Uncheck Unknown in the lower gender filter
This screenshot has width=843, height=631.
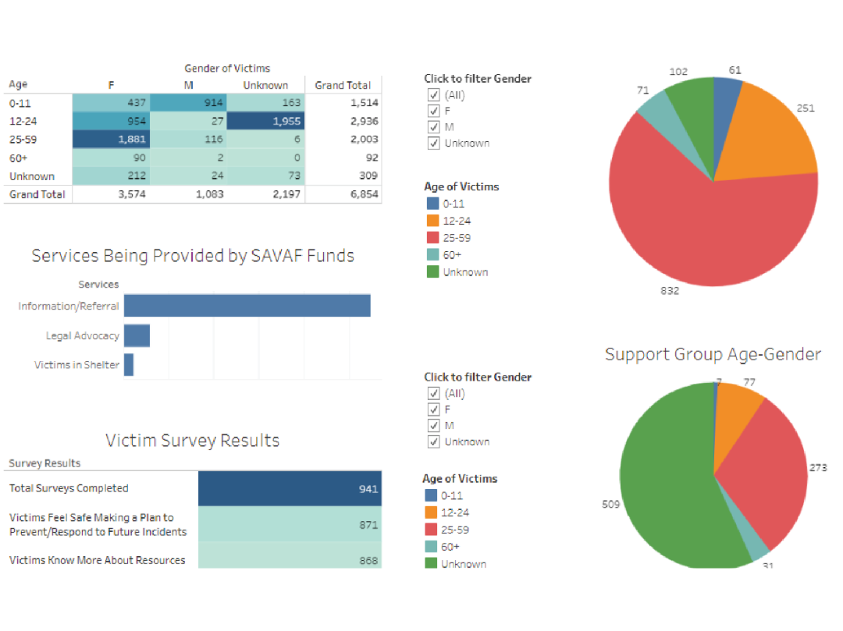pos(434,441)
